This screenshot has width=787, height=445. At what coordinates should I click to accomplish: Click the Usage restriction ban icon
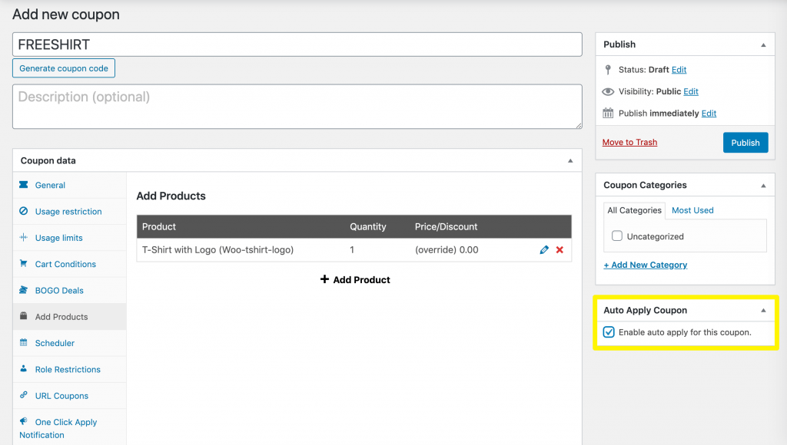pos(23,212)
